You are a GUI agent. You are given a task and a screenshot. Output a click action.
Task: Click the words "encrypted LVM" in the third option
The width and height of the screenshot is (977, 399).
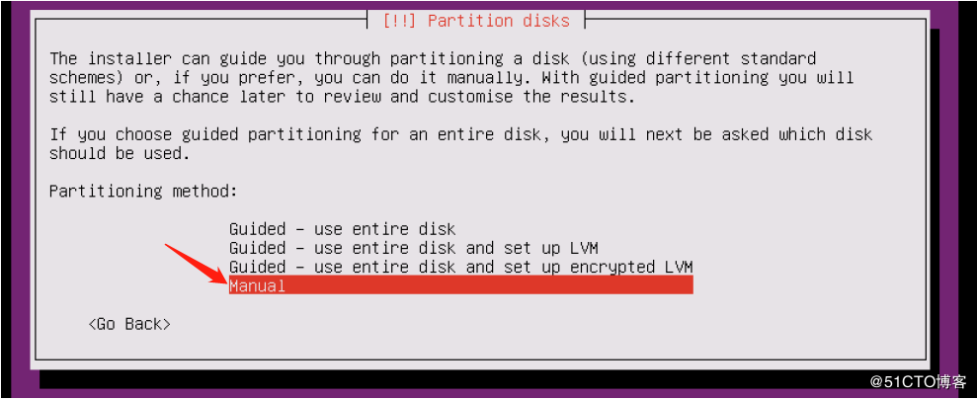tap(635, 267)
